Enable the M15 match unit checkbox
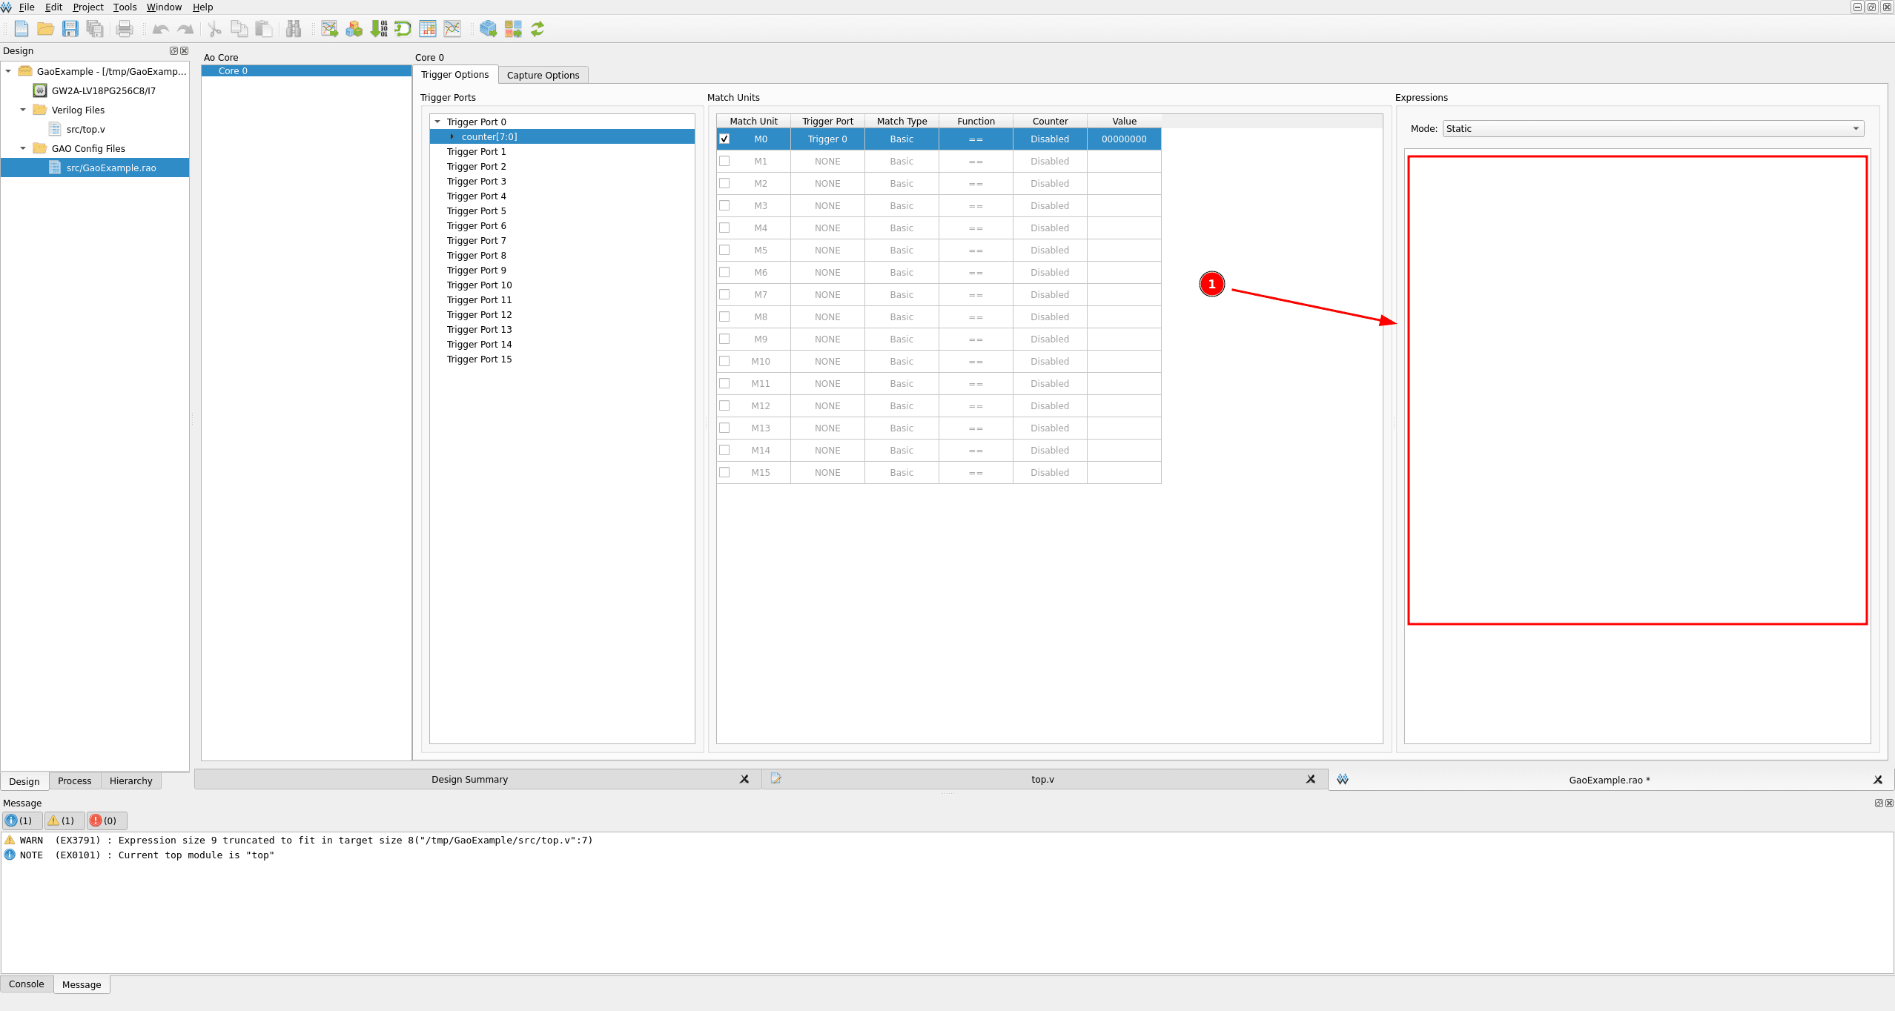Screen dimensions: 1895x1011 pyautogui.click(x=724, y=472)
